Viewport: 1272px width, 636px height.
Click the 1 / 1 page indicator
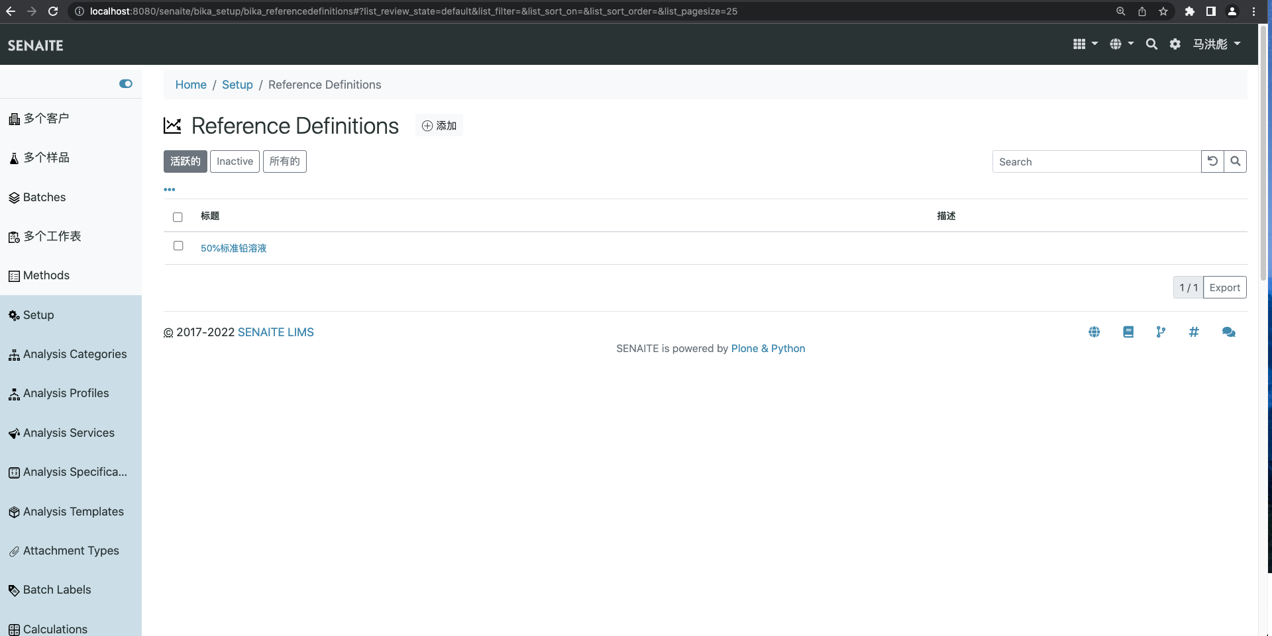(x=1189, y=287)
